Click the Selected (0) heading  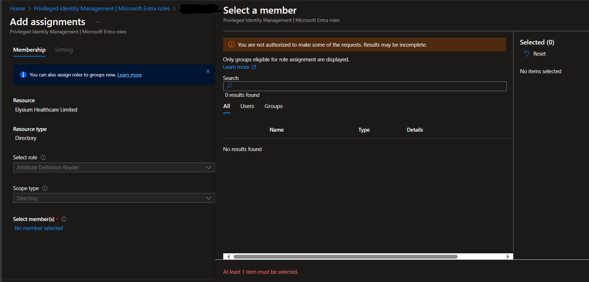537,42
